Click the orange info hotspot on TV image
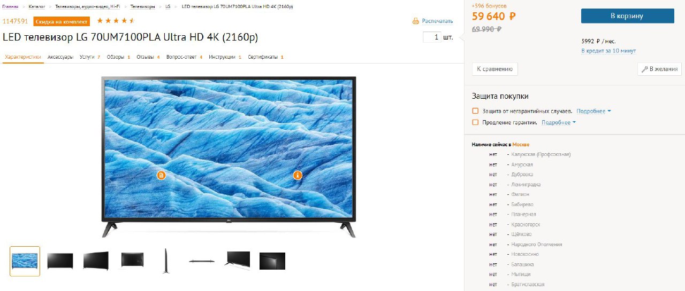Viewport: 685px width, 291px height. pos(298,175)
